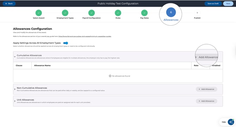Add a Unit allowance
Screen dimensions: 236x127
(x=206, y=101)
